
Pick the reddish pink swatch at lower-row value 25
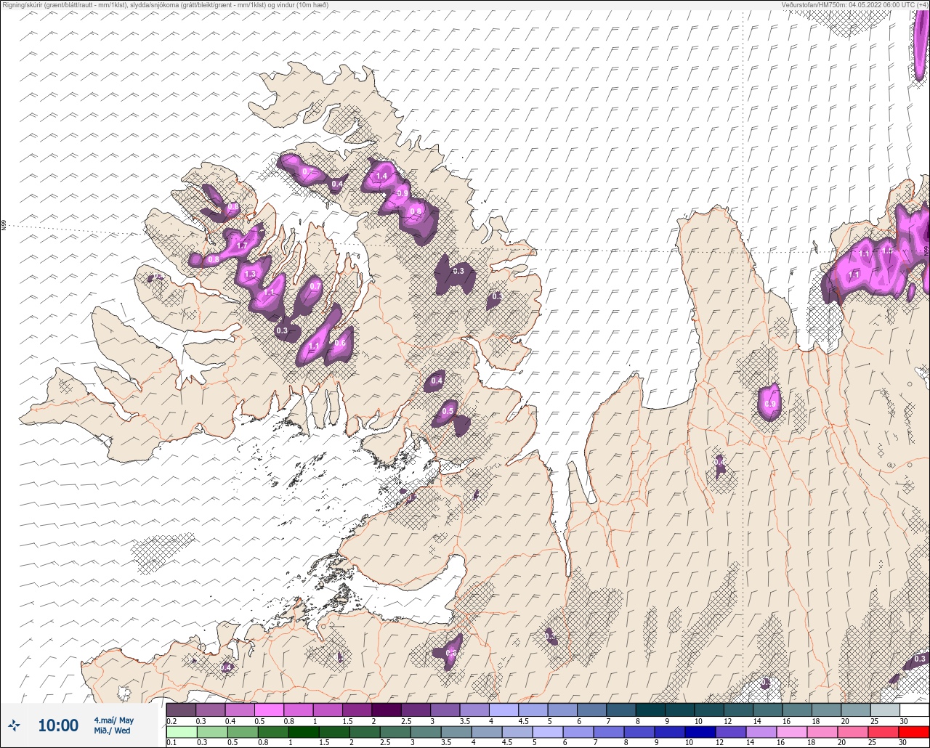point(883,732)
